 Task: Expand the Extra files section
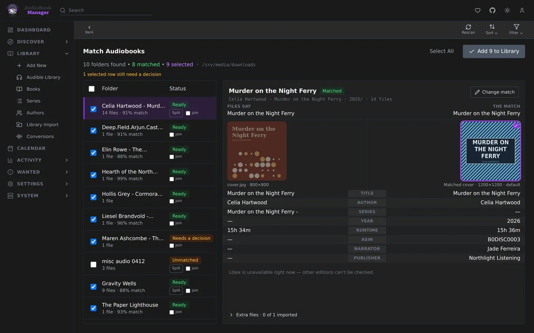click(x=263, y=315)
